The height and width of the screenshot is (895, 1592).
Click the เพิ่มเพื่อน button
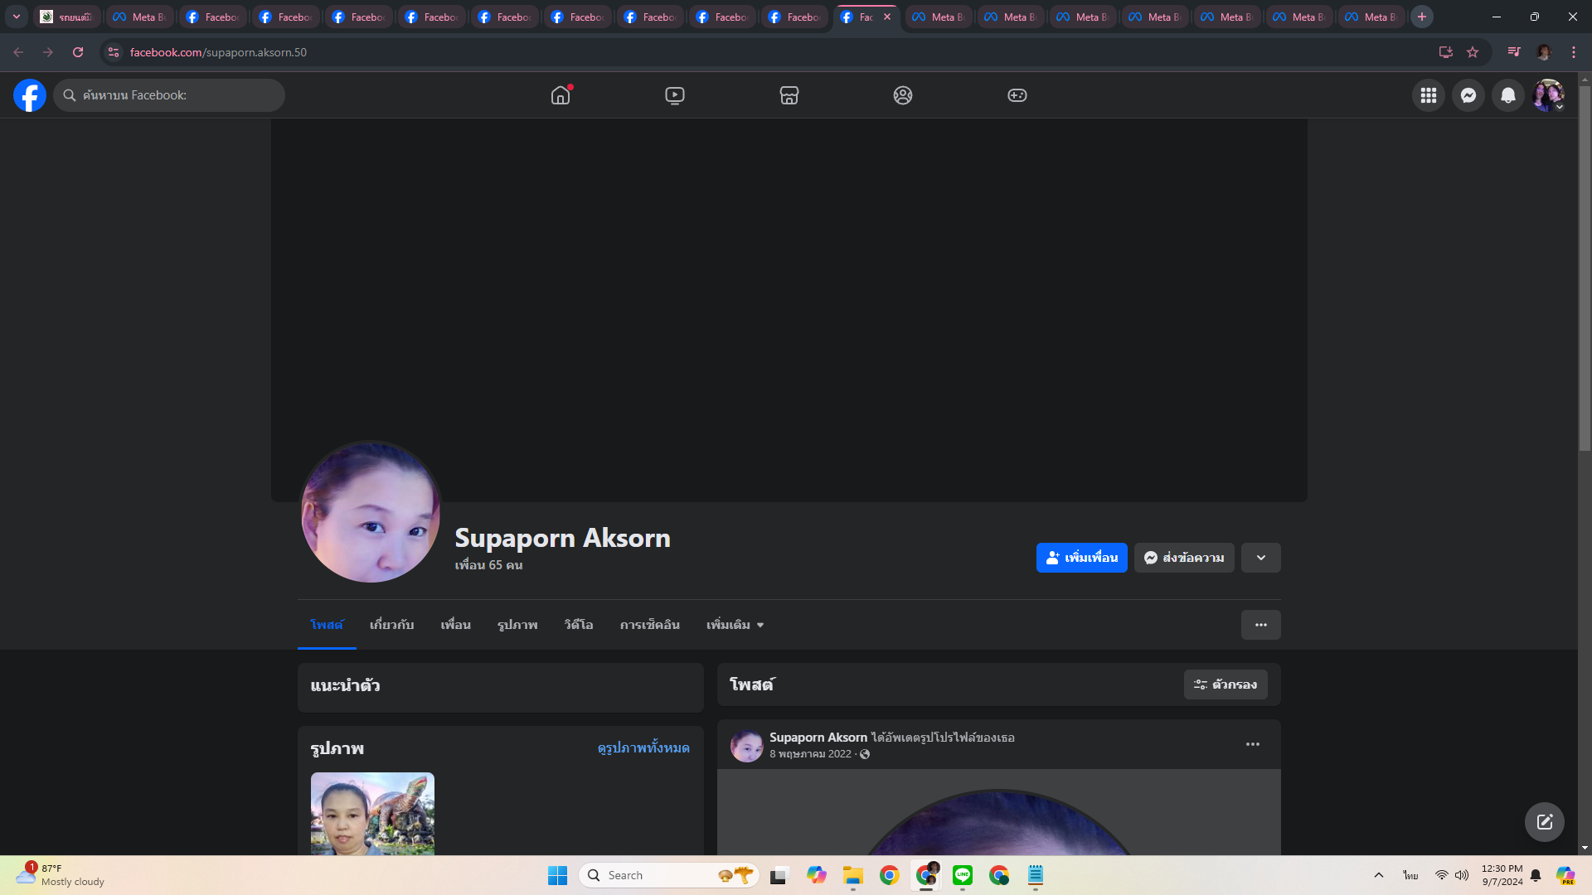[x=1081, y=558]
